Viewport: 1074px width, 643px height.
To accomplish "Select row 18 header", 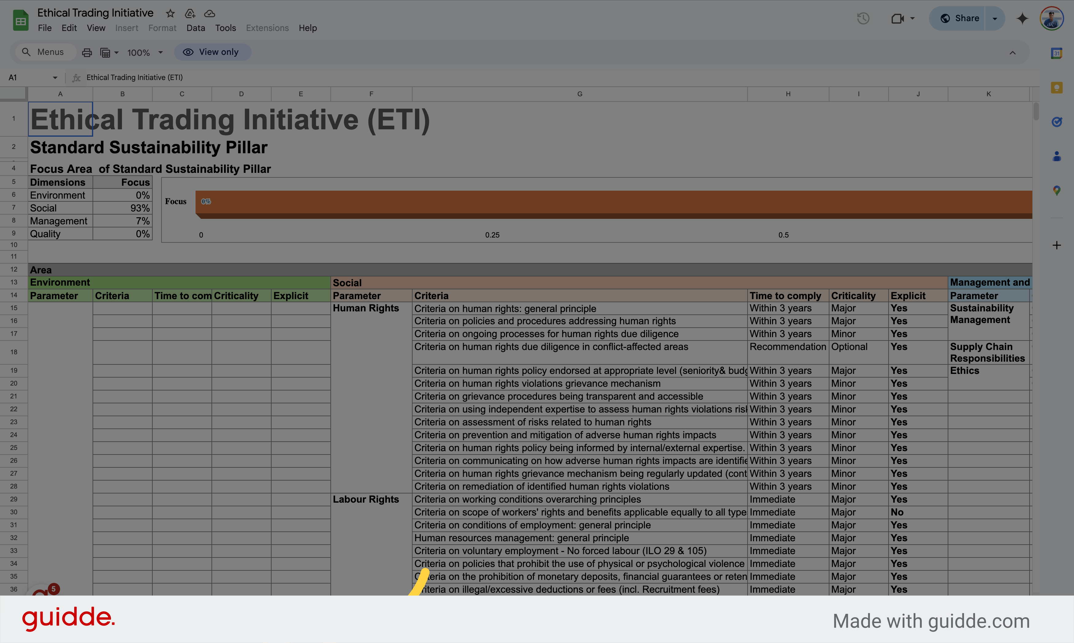I will coord(14,352).
